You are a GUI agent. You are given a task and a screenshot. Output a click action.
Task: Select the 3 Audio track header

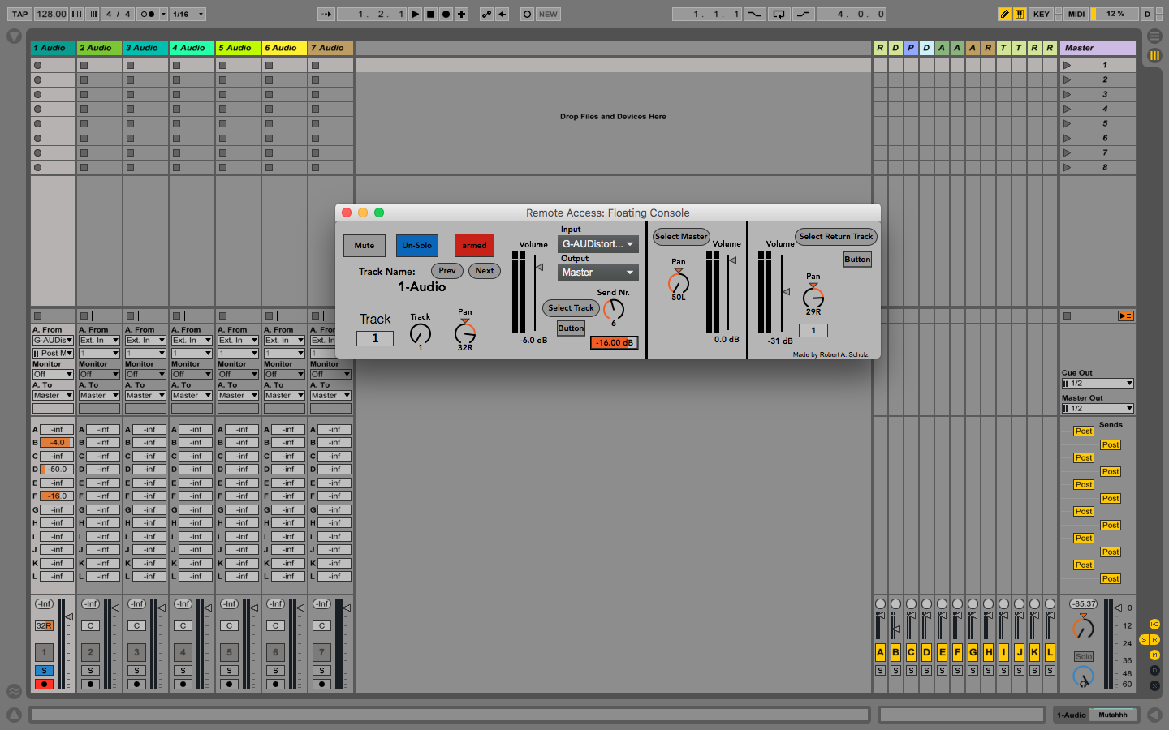145,48
